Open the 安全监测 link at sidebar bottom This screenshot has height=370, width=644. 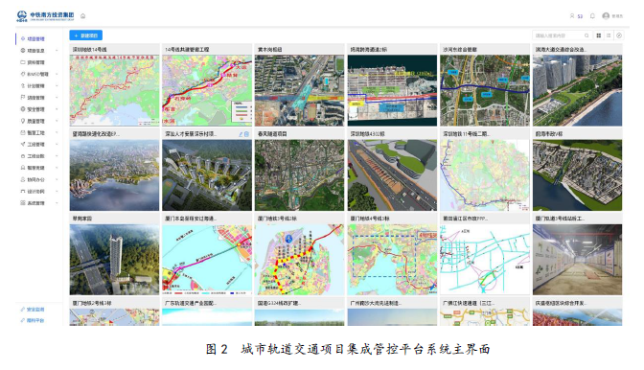coord(33,310)
